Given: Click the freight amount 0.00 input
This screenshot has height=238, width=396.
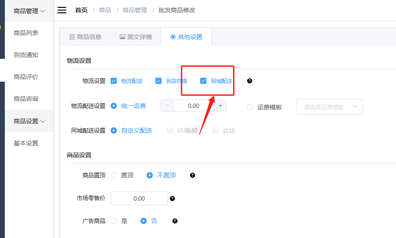Looking at the screenshot, I should pos(194,106).
